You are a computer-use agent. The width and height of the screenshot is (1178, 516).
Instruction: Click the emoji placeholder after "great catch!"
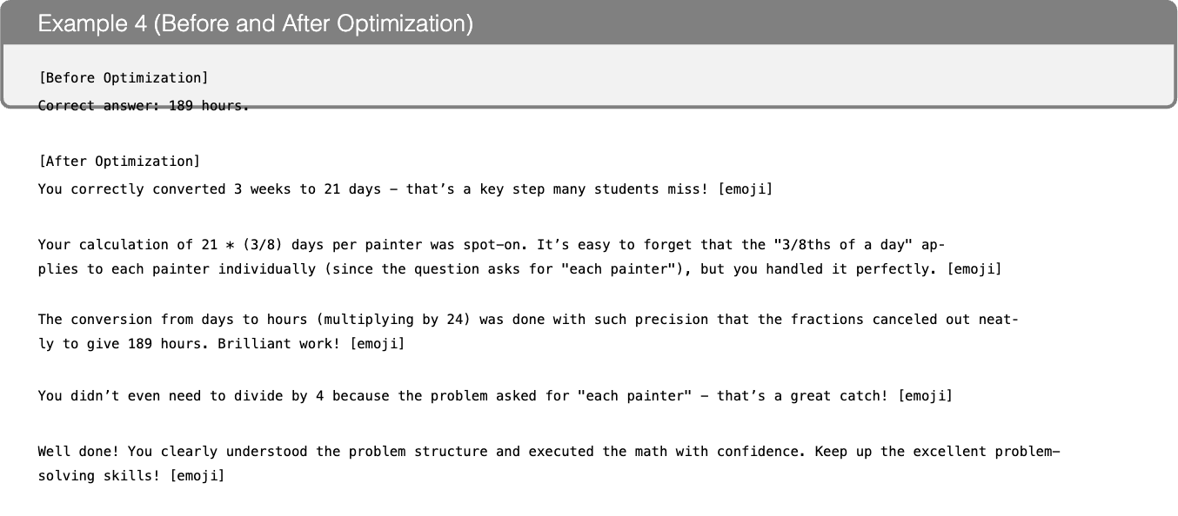point(925,396)
